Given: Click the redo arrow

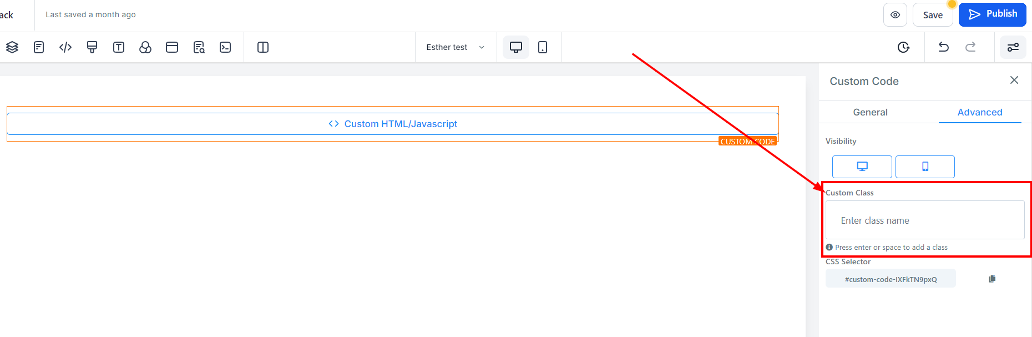Looking at the screenshot, I should pos(970,47).
